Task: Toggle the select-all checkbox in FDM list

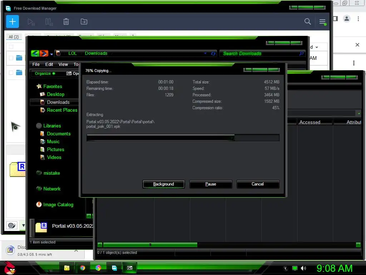Action: click(11, 47)
